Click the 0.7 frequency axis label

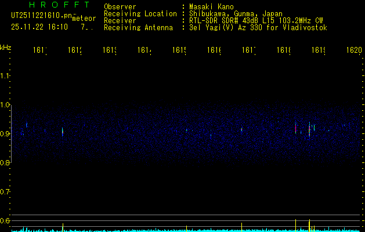[x=5, y=191]
